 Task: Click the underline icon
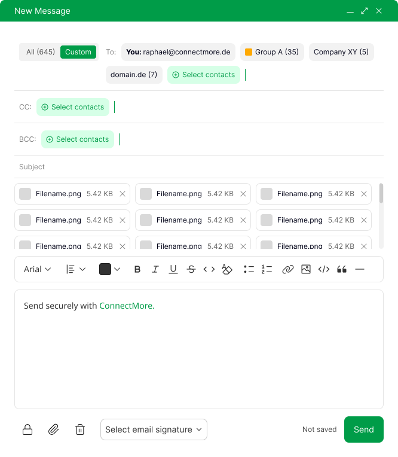click(x=173, y=269)
